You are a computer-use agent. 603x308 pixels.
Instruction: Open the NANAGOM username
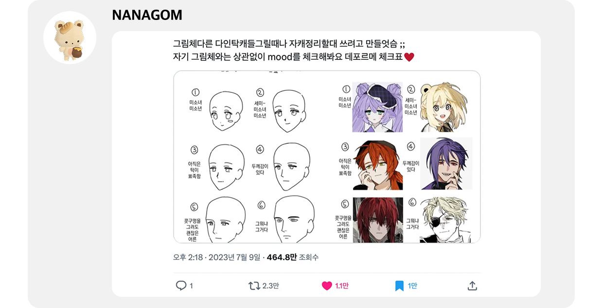click(x=147, y=15)
